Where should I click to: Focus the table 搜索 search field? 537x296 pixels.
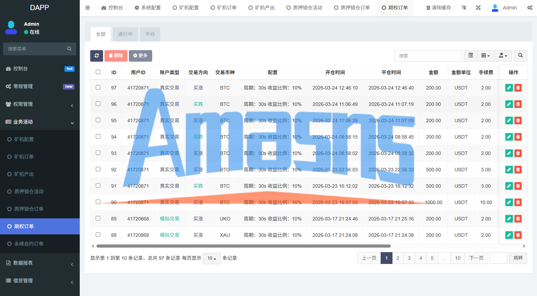pyautogui.click(x=428, y=56)
